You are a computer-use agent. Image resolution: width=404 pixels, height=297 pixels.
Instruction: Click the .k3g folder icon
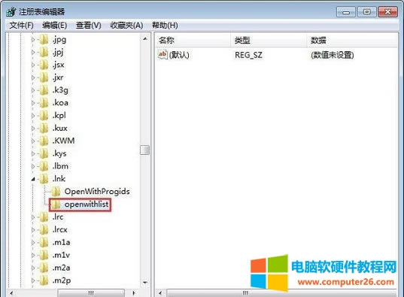click(x=44, y=90)
